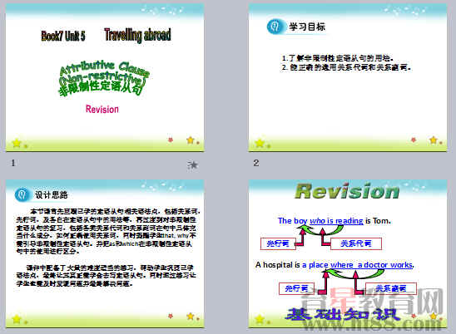Select slide 3 with design notes text
This screenshot has width=456, height=334.
click(105, 253)
